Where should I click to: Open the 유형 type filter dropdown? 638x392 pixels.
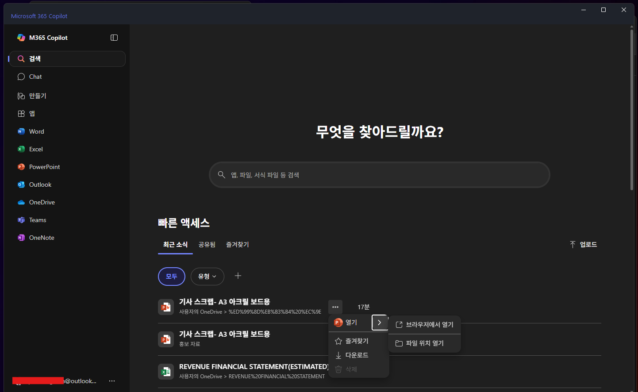click(x=208, y=277)
